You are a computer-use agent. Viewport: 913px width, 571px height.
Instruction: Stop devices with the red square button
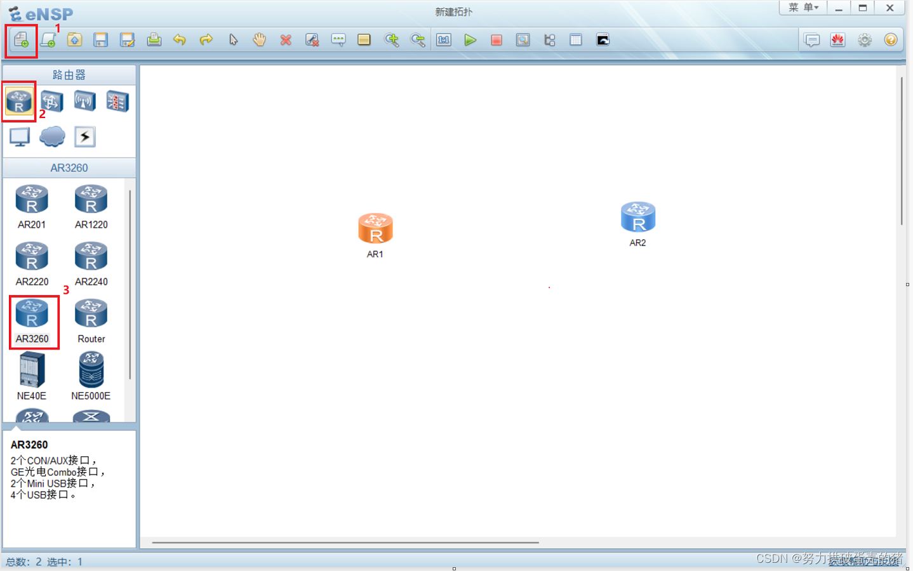tap(496, 40)
